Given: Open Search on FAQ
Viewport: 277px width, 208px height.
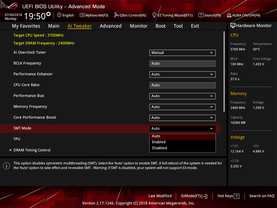Looking at the screenshot, I should (x=262, y=196).
